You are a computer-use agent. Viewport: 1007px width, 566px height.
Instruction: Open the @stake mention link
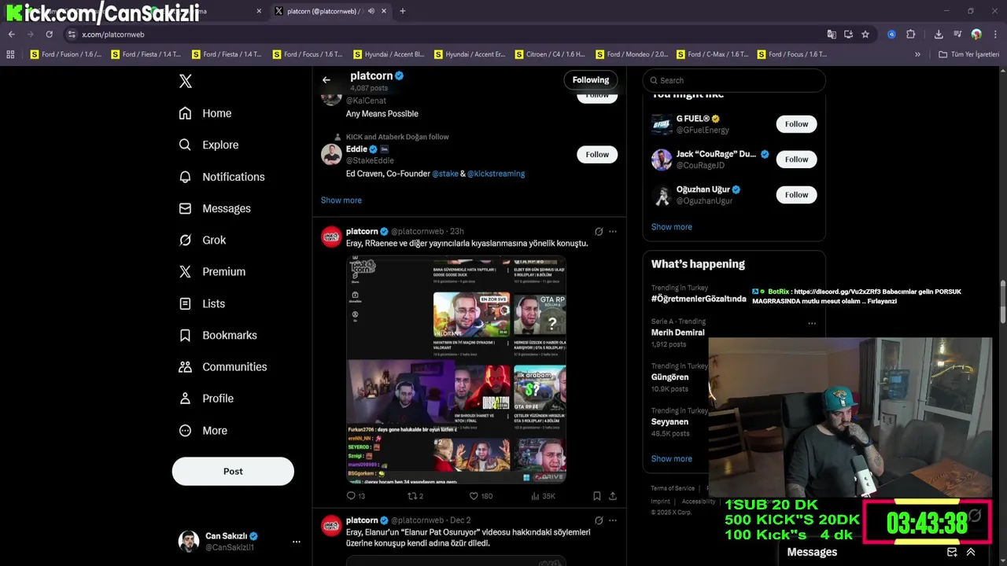[x=444, y=174]
